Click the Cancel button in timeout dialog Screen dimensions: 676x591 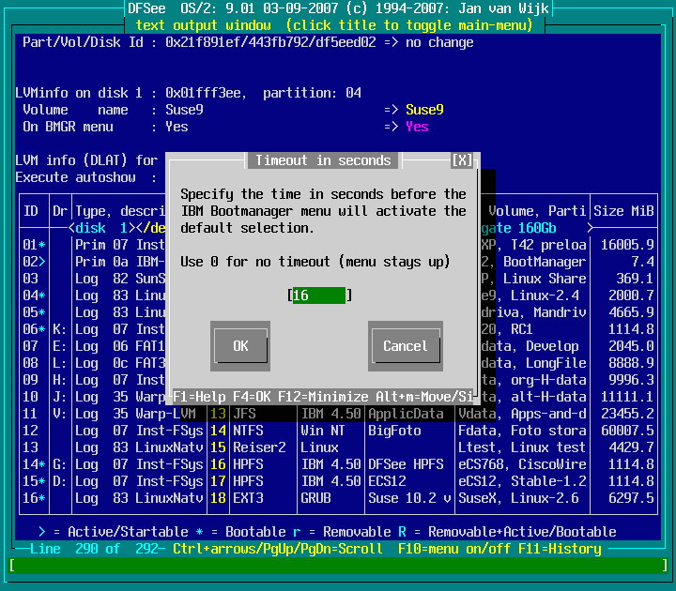click(406, 346)
